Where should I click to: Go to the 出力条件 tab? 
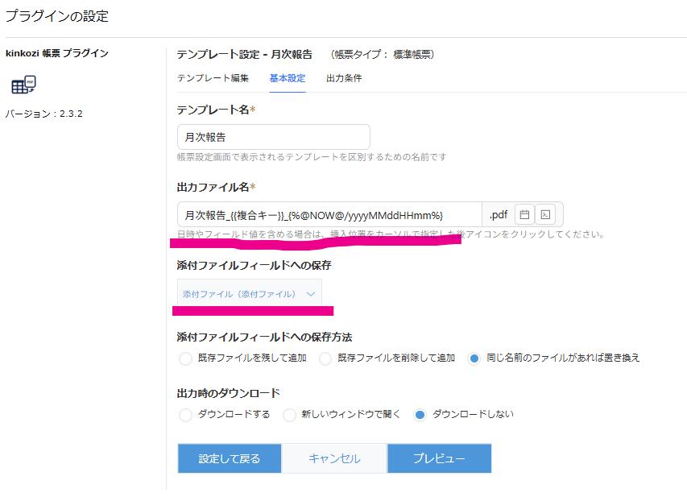coord(344,78)
